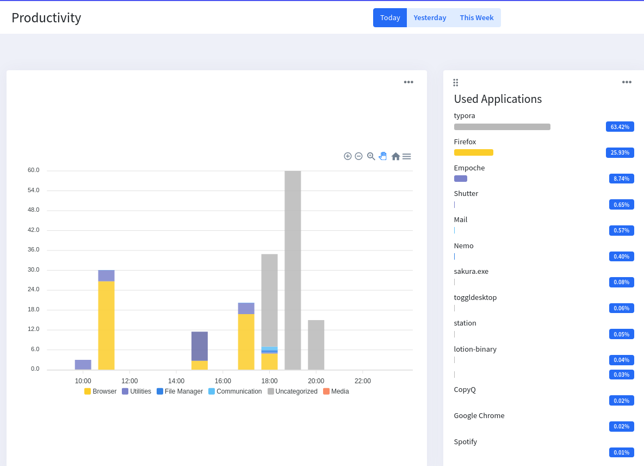The image size is (644, 466).
Task: Click the 0.65% badge for Shutter
Action: [x=621, y=205]
